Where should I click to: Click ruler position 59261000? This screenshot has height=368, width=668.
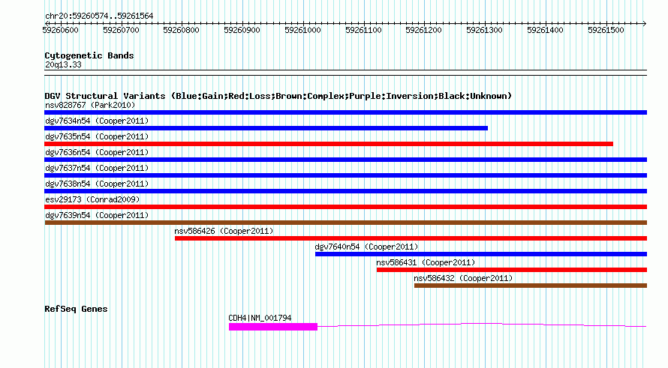303,30
